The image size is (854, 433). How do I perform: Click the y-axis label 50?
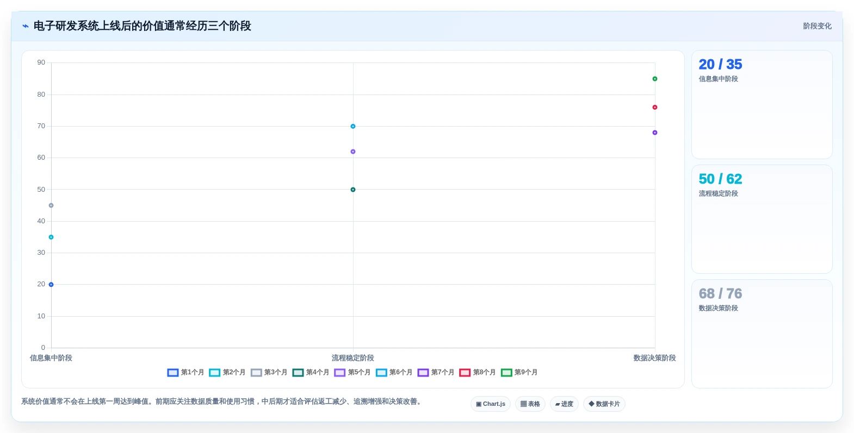click(x=41, y=190)
